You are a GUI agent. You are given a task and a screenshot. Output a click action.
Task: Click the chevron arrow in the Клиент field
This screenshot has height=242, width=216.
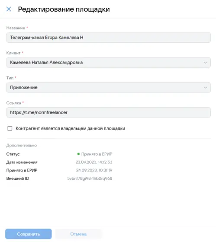(x=205, y=63)
